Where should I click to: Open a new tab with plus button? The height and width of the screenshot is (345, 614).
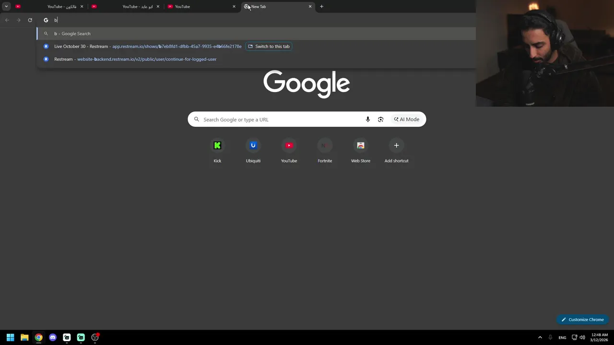pos(321,7)
